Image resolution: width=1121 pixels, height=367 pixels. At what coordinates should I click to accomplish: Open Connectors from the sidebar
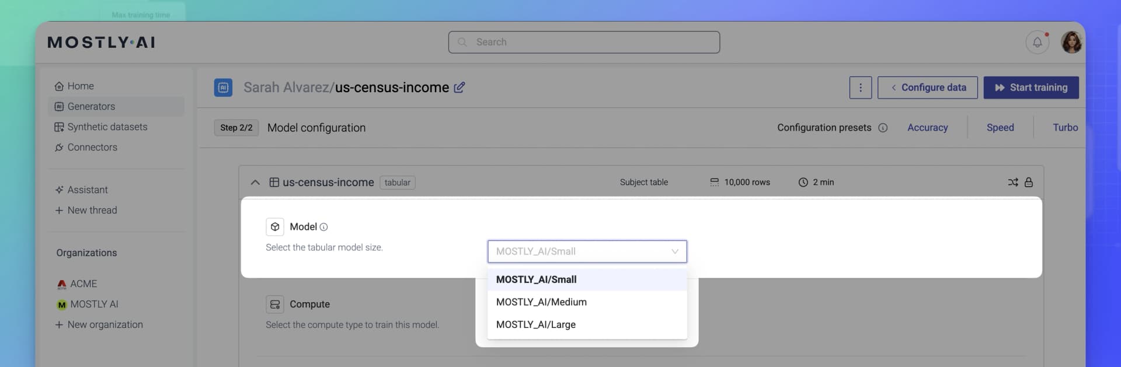tap(92, 148)
